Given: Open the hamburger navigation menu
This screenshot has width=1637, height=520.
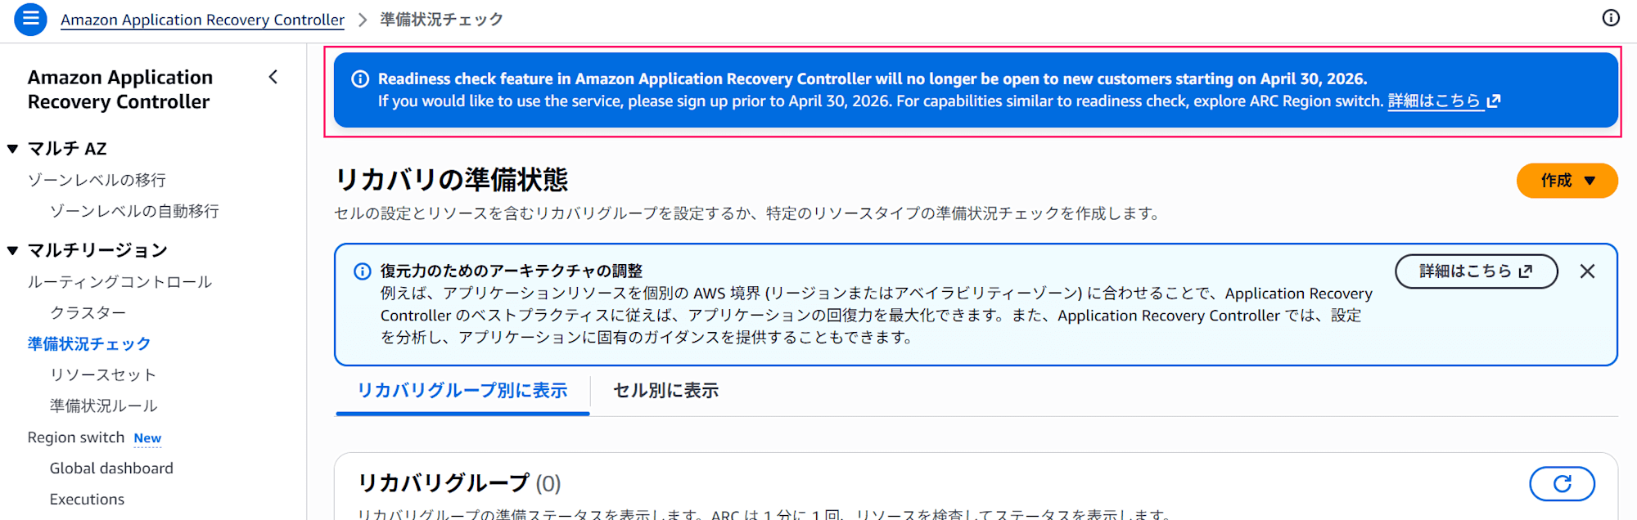Looking at the screenshot, I should click(30, 19).
